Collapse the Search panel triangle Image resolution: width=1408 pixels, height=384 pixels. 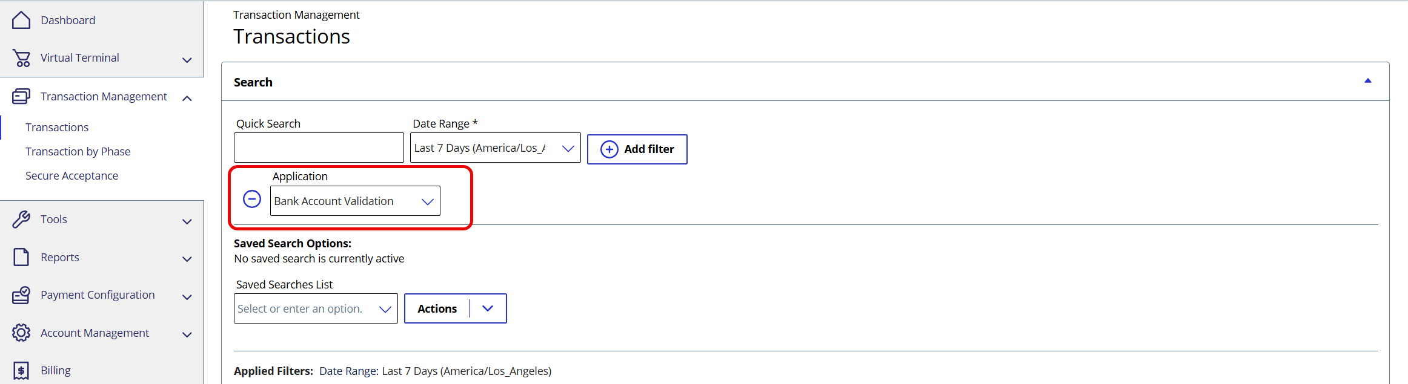point(1367,81)
